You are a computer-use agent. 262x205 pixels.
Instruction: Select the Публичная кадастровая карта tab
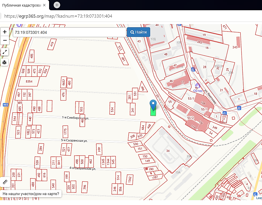21,5
